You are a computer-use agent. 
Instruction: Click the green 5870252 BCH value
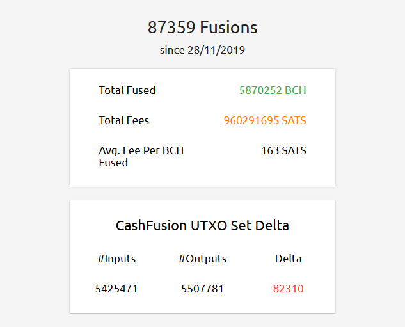273,90
